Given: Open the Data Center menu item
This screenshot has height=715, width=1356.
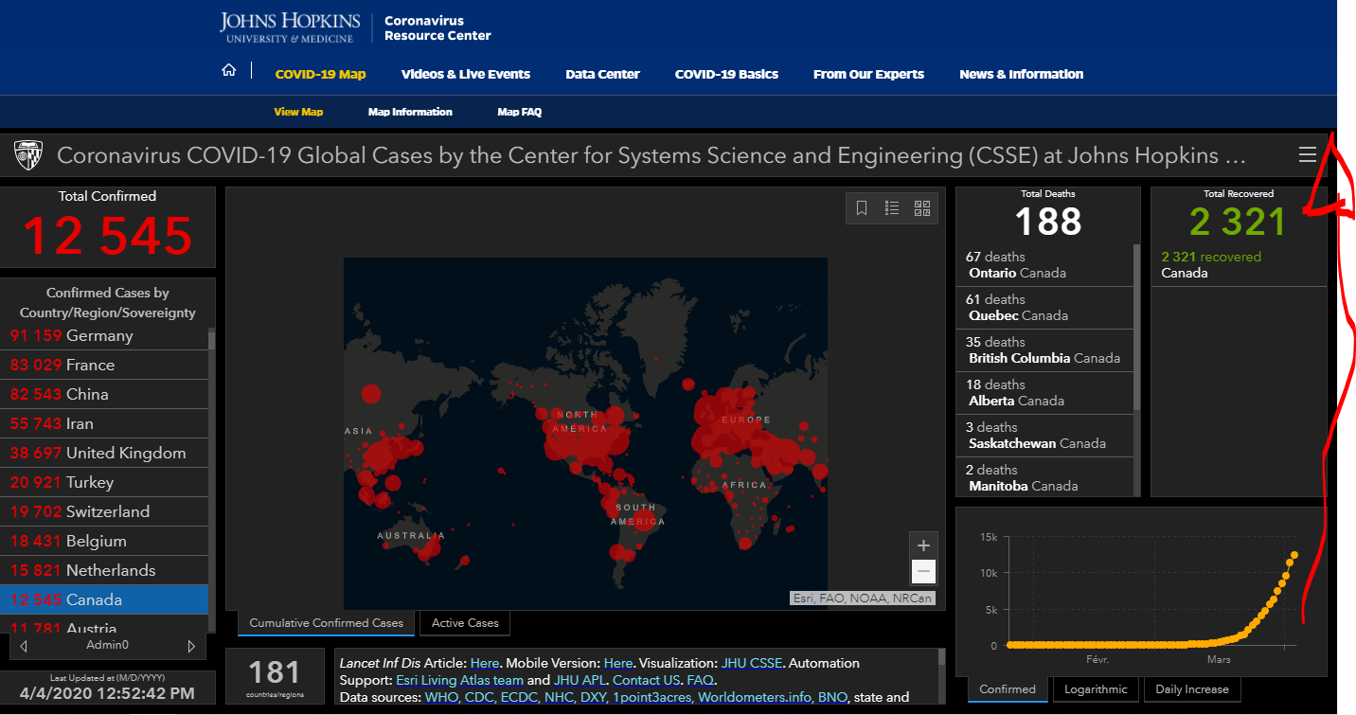Looking at the screenshot, I should click(602, 74).
